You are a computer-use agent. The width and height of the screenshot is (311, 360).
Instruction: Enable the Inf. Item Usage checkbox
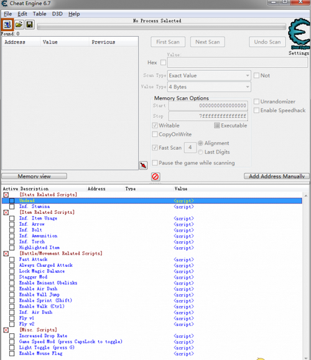pos(12,218)
